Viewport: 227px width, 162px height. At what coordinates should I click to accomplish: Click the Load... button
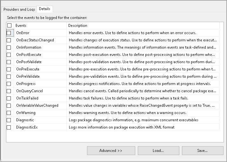[158, 151]
